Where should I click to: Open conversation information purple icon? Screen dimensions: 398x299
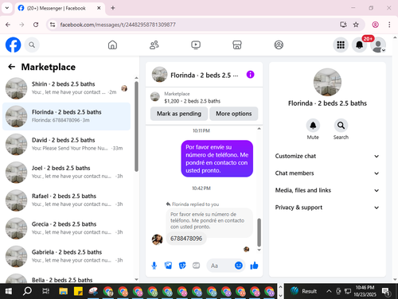[x=250, y=75]
